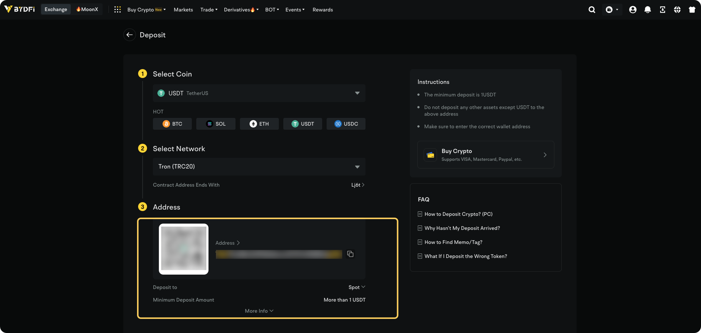Open the language globe icon
701x333 pixels.
click(677, 10)
